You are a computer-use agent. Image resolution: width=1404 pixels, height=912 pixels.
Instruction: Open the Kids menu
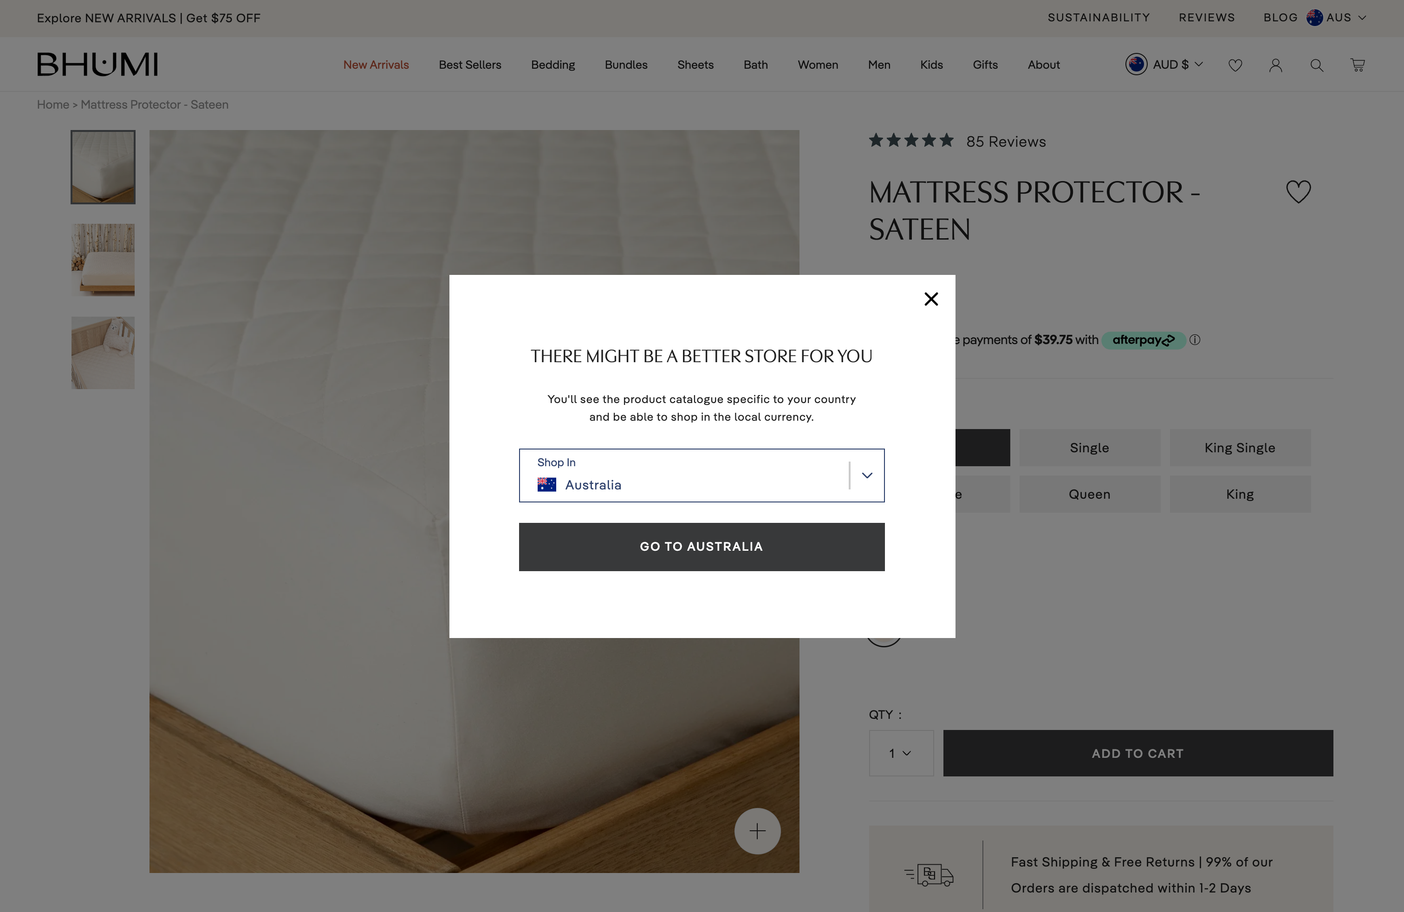(931, 65)
